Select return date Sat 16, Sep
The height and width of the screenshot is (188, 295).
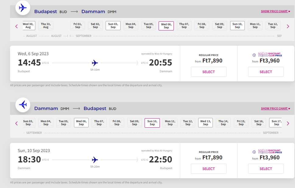click(x=259, y=123)
